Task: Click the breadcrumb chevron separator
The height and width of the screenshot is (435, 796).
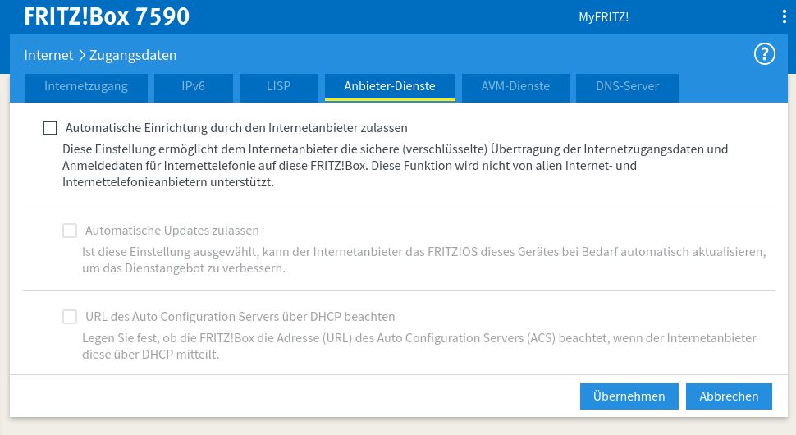Action: (x=81, y=56)
